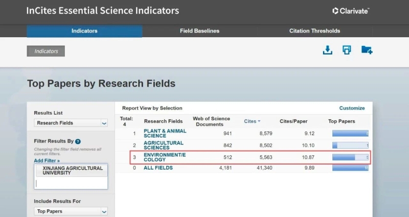Image resolution: width=409 pixels, height=217 pixels.
Task: Open the Customize report link
Action: (x=352, y=108)
